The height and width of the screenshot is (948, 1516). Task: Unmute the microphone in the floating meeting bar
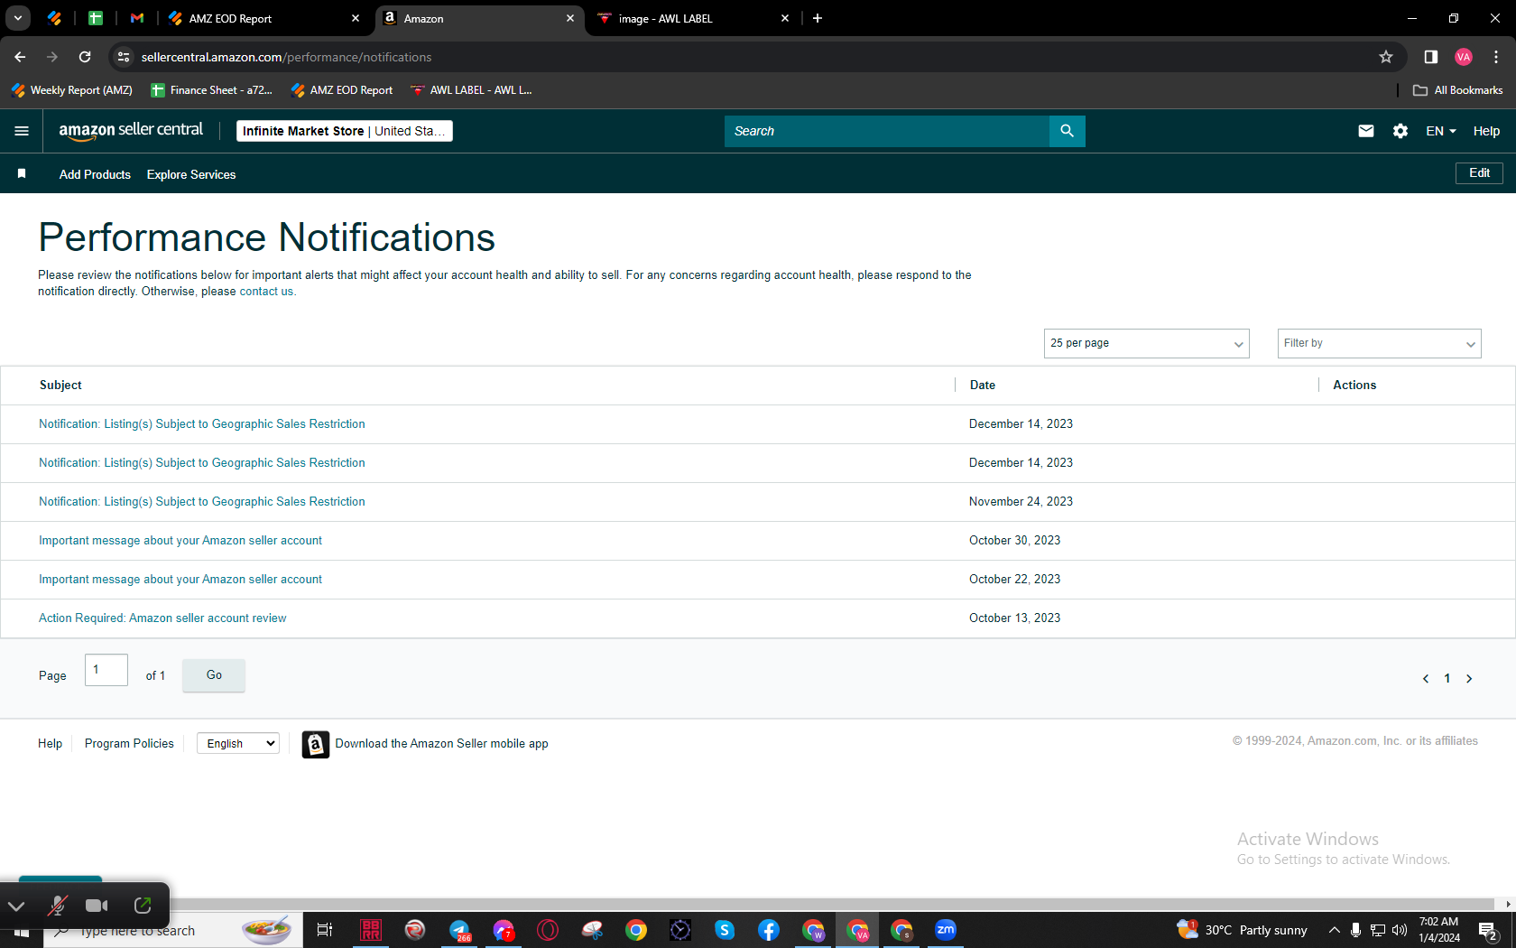[x=57, y=906]
